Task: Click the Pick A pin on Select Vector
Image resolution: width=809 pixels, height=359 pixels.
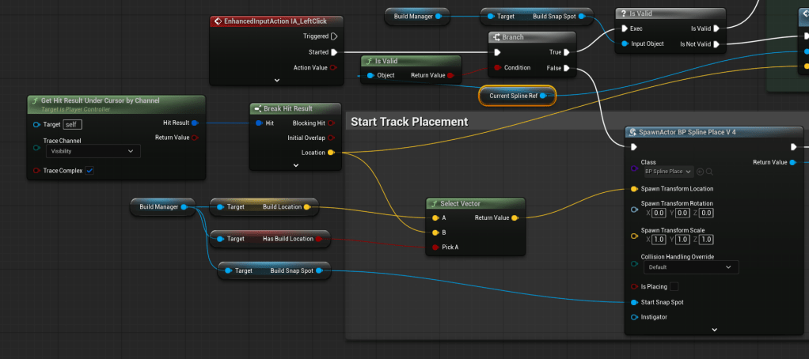Action: click(434, 248)
